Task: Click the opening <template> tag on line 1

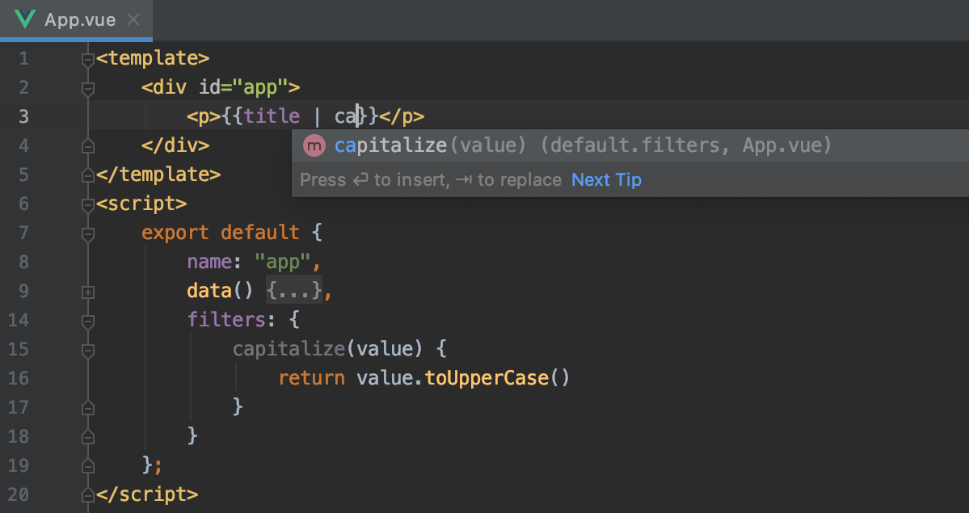Action: (153, 58)
